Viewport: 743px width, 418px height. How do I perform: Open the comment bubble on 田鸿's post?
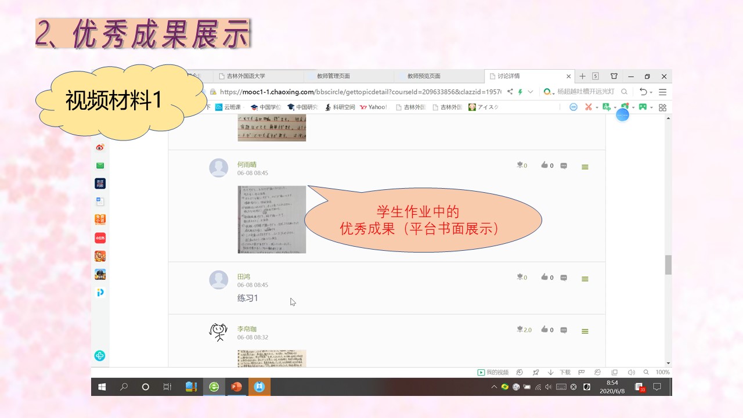[564, 278]
